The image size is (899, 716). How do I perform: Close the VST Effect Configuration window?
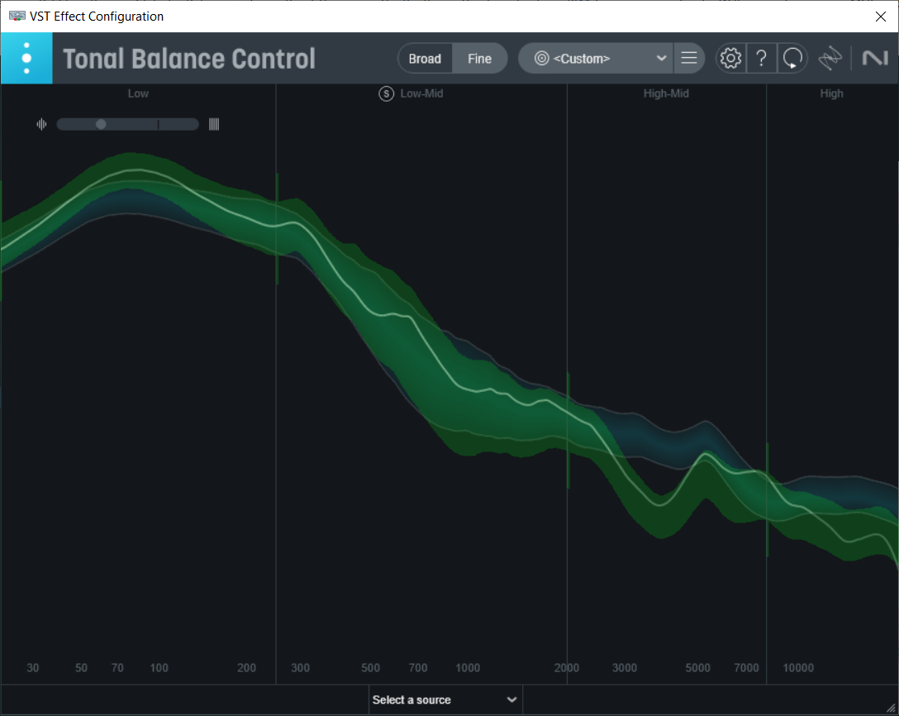pyautogui.click(x=881, y=17)
